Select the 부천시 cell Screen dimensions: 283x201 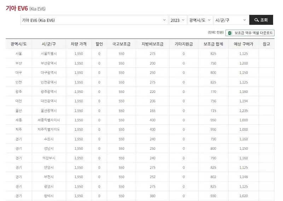[x=49, y=177]
